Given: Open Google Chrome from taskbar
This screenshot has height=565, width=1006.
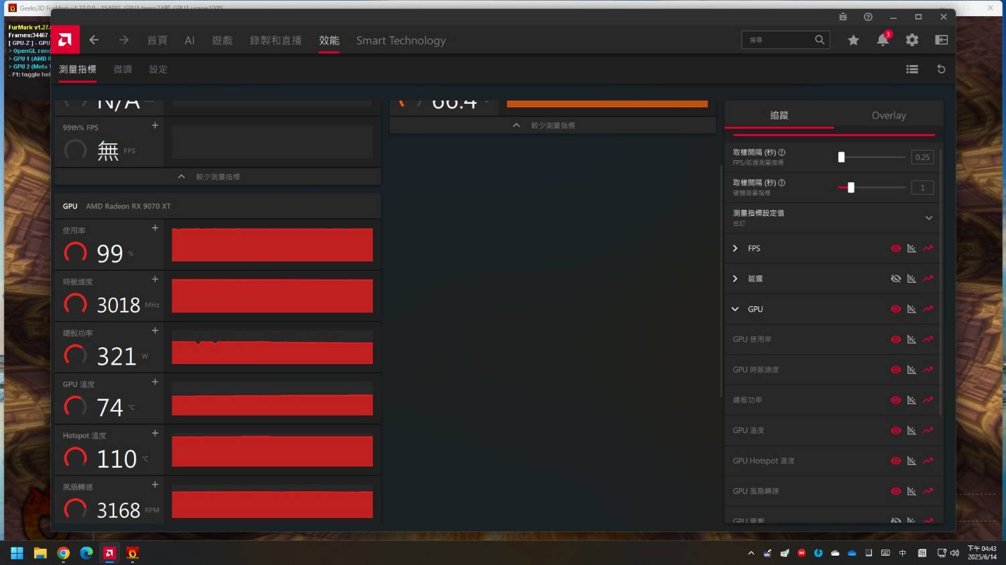Looking at the screenshot, I should [x=63, y=553].
